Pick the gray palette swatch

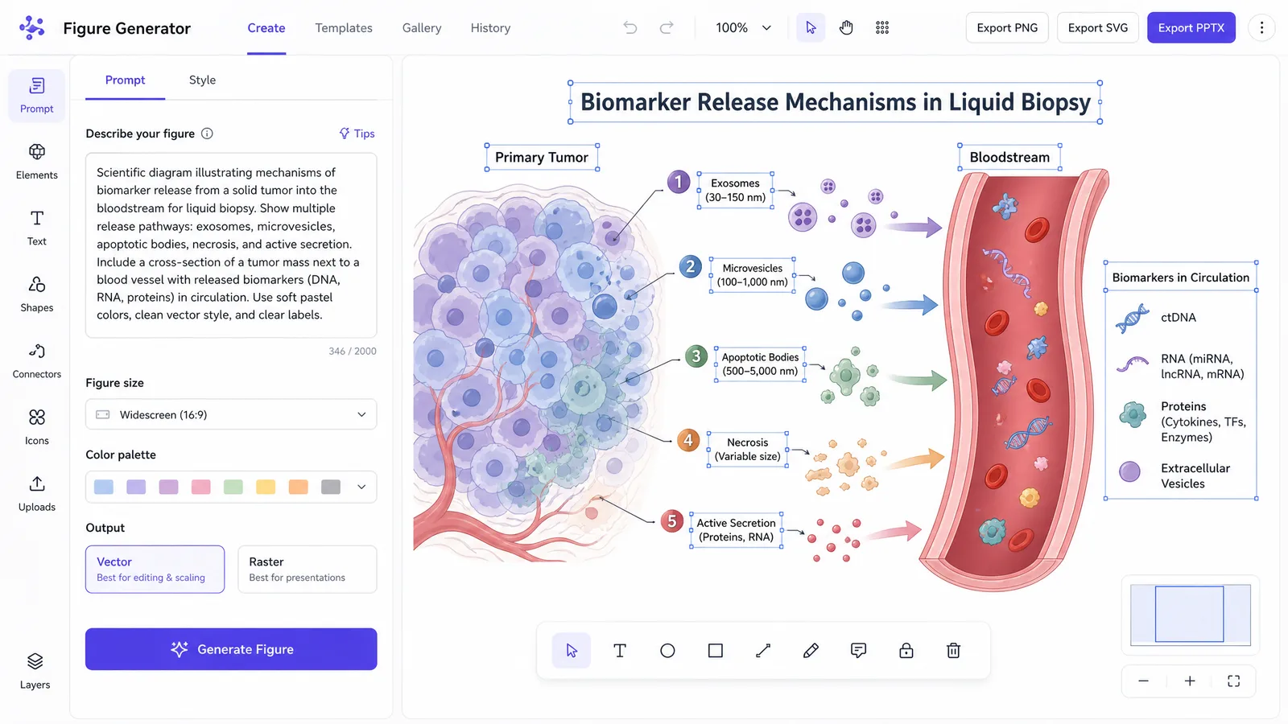tap(331, 487)
